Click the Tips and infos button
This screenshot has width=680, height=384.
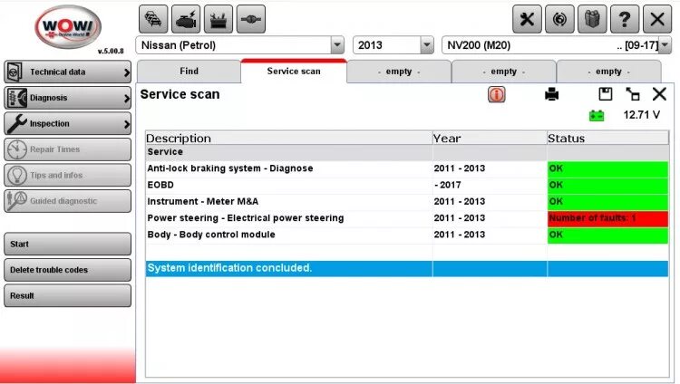tap(67, 175)
